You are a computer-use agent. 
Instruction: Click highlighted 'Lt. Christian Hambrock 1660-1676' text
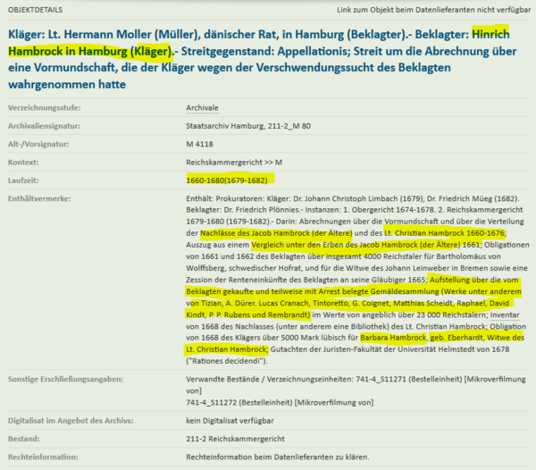444,232
